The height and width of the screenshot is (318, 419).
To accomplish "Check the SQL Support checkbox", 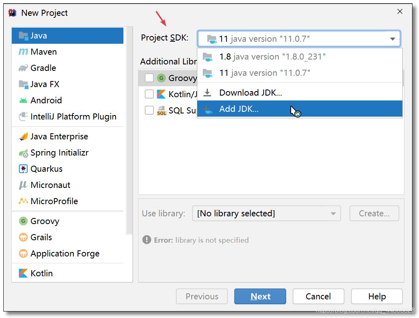I will click(x=149, y=110).
